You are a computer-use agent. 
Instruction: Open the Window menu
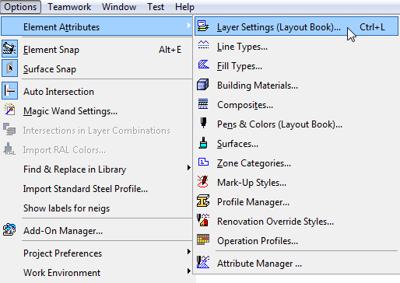pos(119,7)
